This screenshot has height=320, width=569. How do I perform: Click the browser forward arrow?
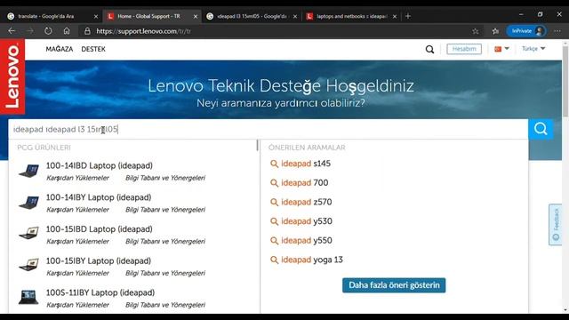[29, 31]
